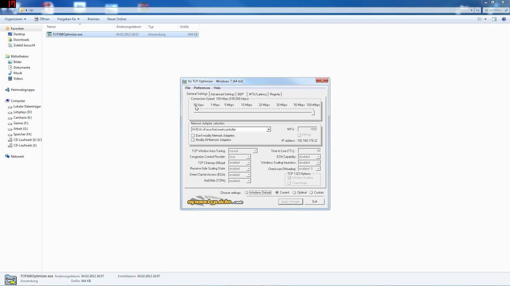Screen dimensions: 510x286
Task: Open Help menu in TCP Optimizer
Action: (x=217, y=88)
